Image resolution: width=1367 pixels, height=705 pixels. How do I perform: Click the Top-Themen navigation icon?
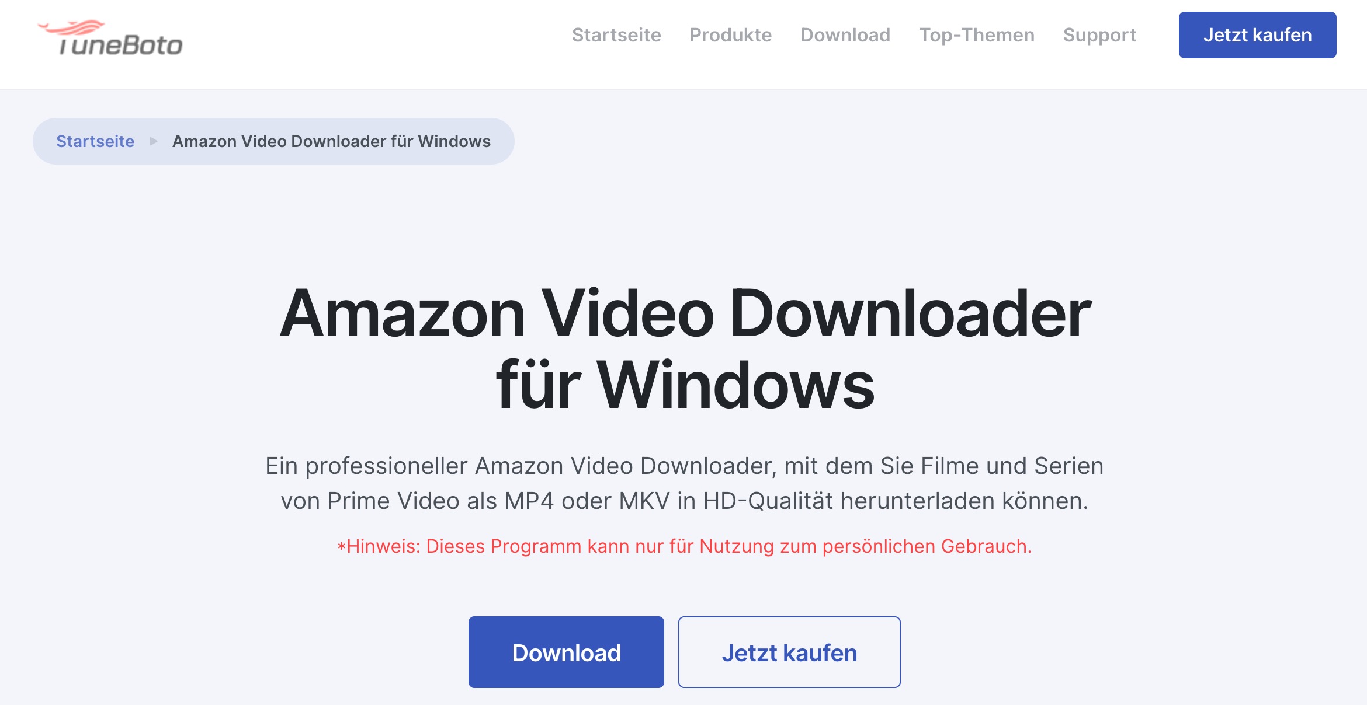976,35
